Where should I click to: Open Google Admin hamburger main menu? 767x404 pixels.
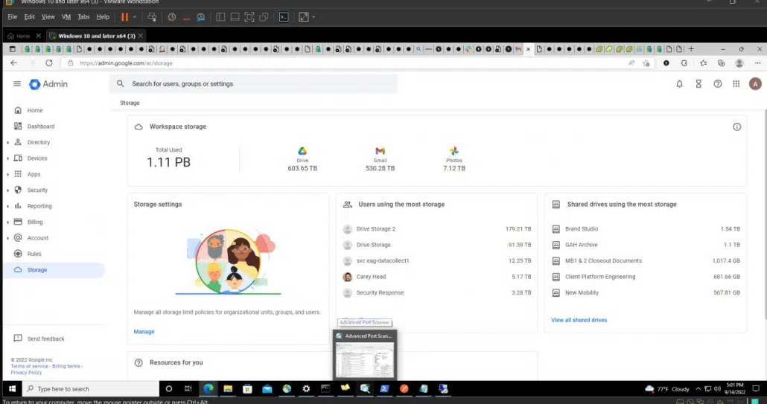17,84
